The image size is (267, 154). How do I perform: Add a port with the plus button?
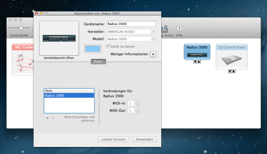(x=47, y=118)
